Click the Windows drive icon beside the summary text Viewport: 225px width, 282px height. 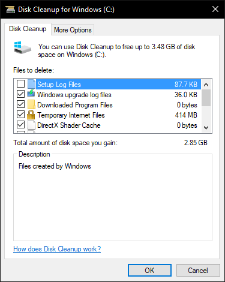pos(23,48)
